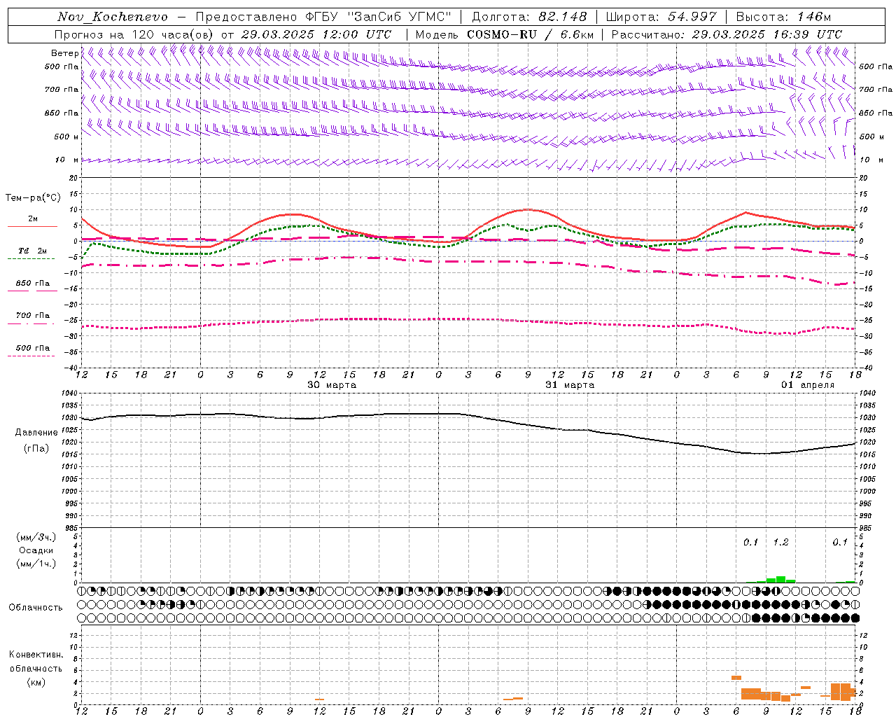896x717 pixels.
Task: Click the orange convective bar near 5 km
Action: (736, 678)
